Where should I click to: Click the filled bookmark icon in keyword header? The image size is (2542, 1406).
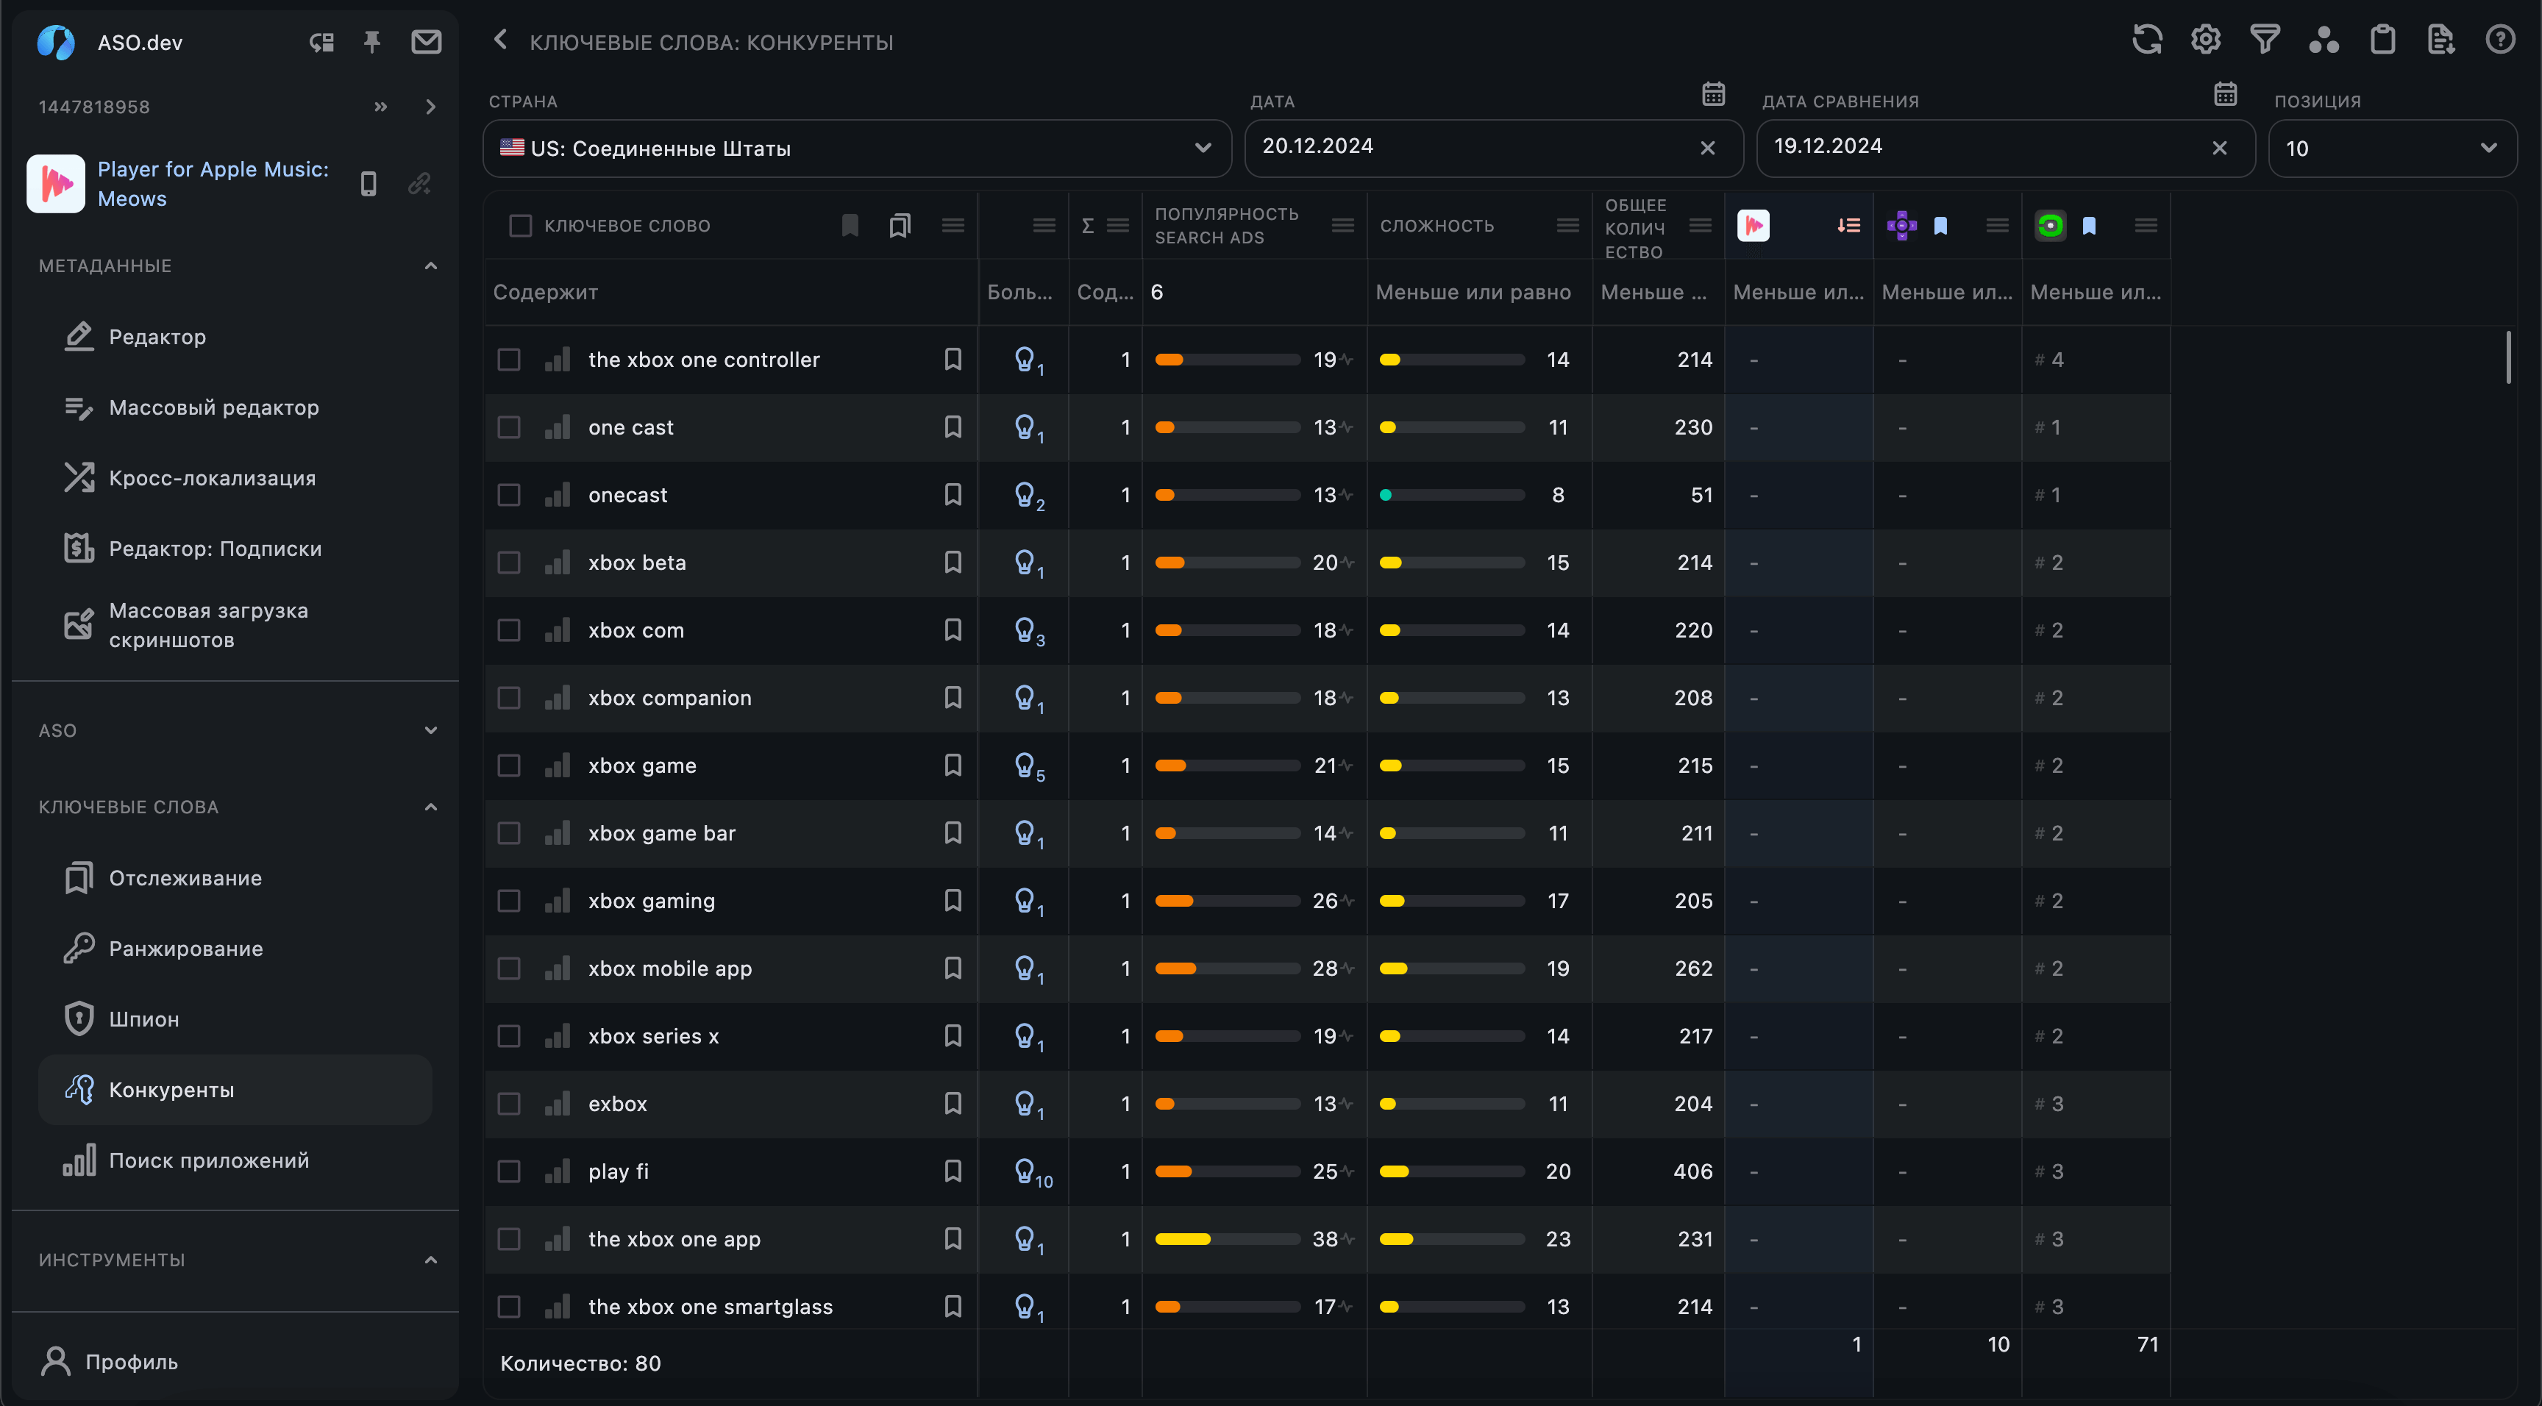click(x=850, y=225)
